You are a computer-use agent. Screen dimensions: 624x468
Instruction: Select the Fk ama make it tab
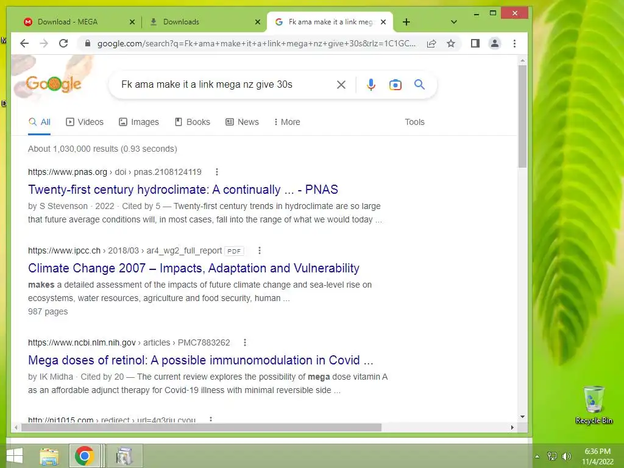[x=330, y=22]
